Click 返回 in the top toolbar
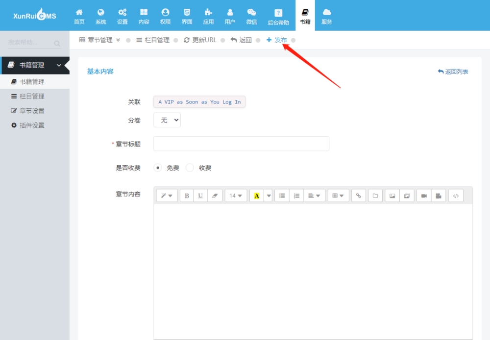Screen dimensions: 490x340 [x=241, y=40]
